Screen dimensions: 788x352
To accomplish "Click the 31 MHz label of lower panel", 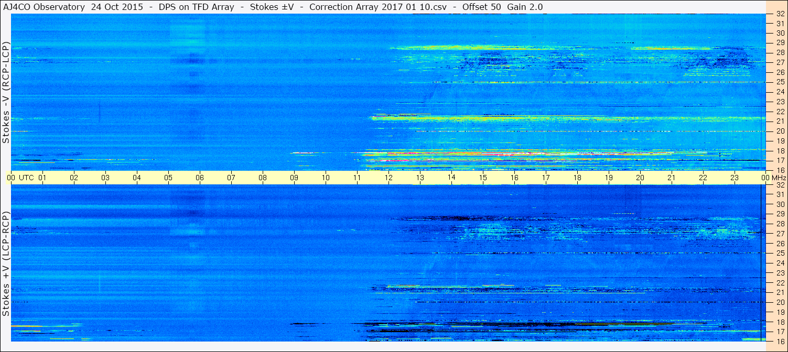I will pos(780,195).
